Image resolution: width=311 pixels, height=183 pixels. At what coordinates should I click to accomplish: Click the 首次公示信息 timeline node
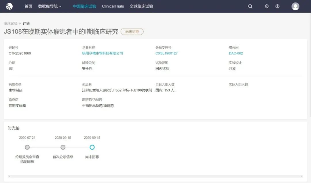pos(63,147)
